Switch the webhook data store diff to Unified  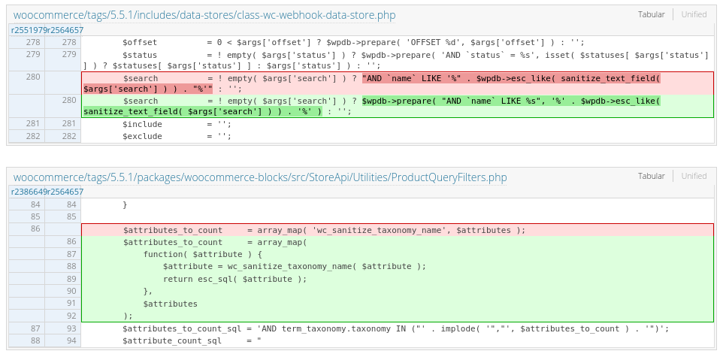[694, 14]
